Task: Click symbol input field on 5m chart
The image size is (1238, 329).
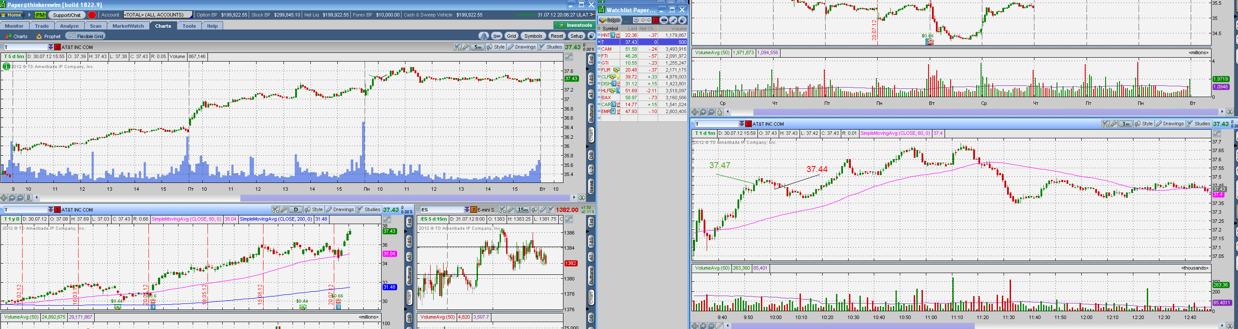Action: (26, 47)
